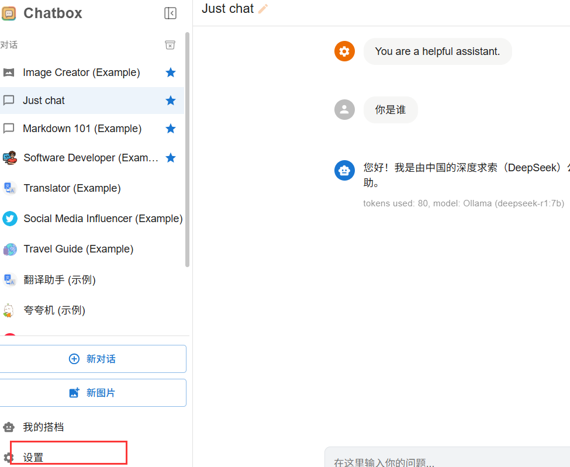Image resolution: width=570 pixels, height=467 pixels.
Task: Unstar the 'Image Creator (Example)' conversation
Action: coord(170,72)
